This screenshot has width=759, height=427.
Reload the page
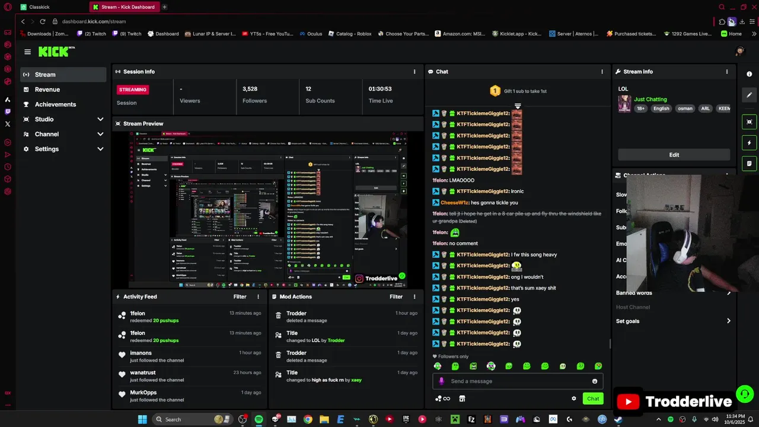point(43,21)
